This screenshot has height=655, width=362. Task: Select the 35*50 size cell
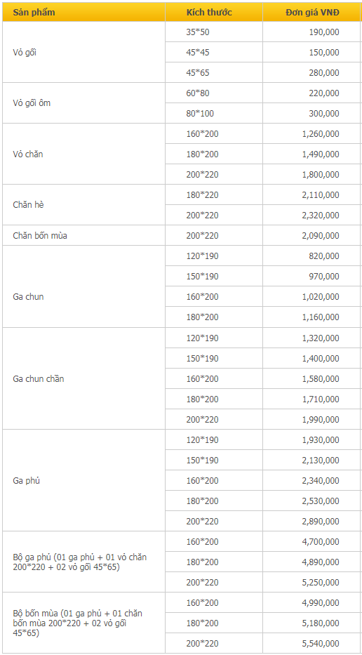(214, 32)
